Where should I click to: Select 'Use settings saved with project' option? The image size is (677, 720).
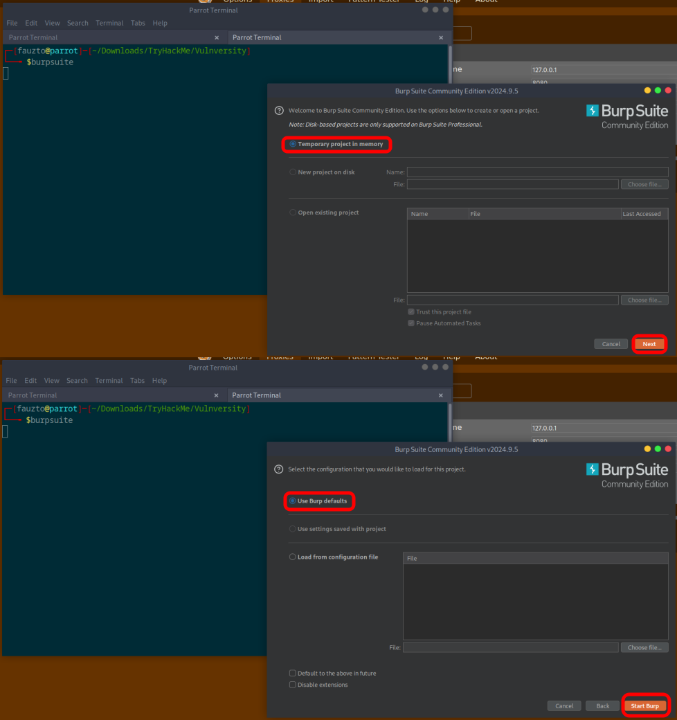pyautogui.click(x=292, y=529)
